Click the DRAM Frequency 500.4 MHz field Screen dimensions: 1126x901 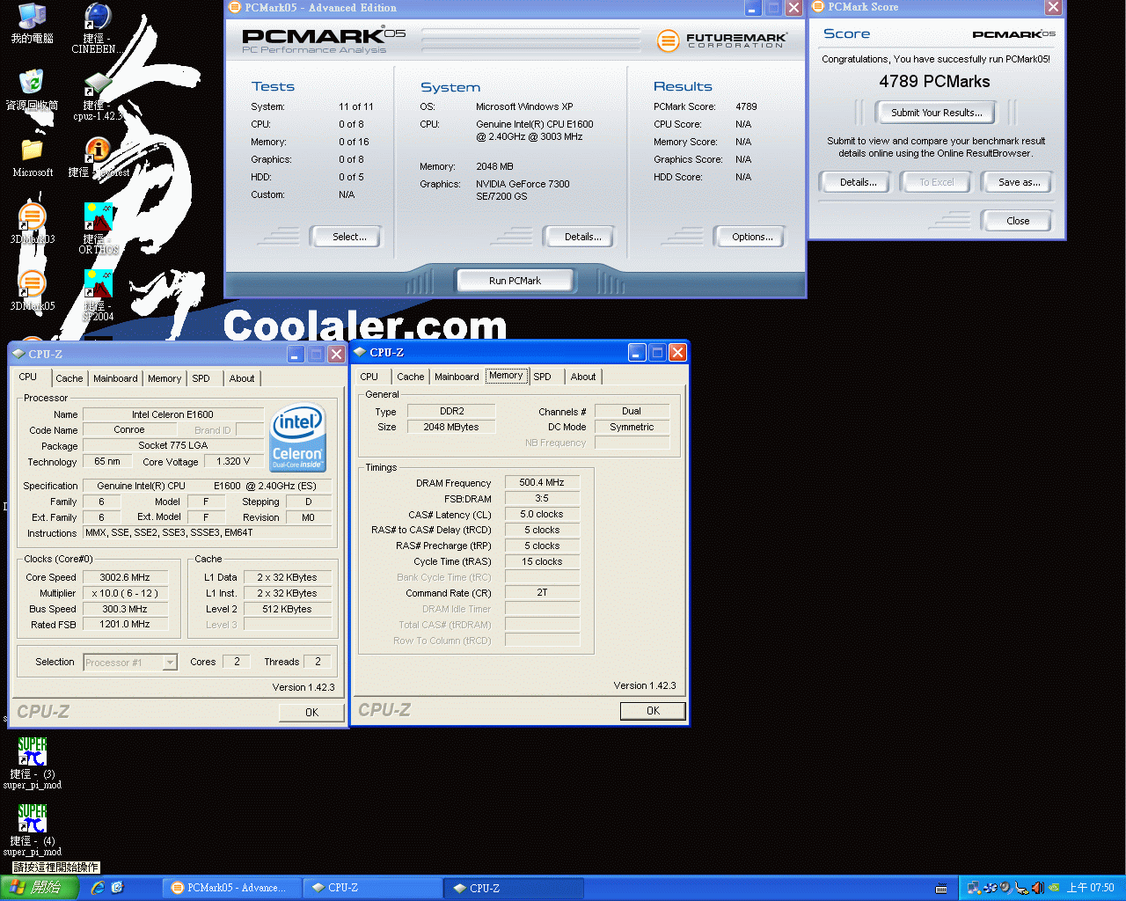(x=543, y=483)
